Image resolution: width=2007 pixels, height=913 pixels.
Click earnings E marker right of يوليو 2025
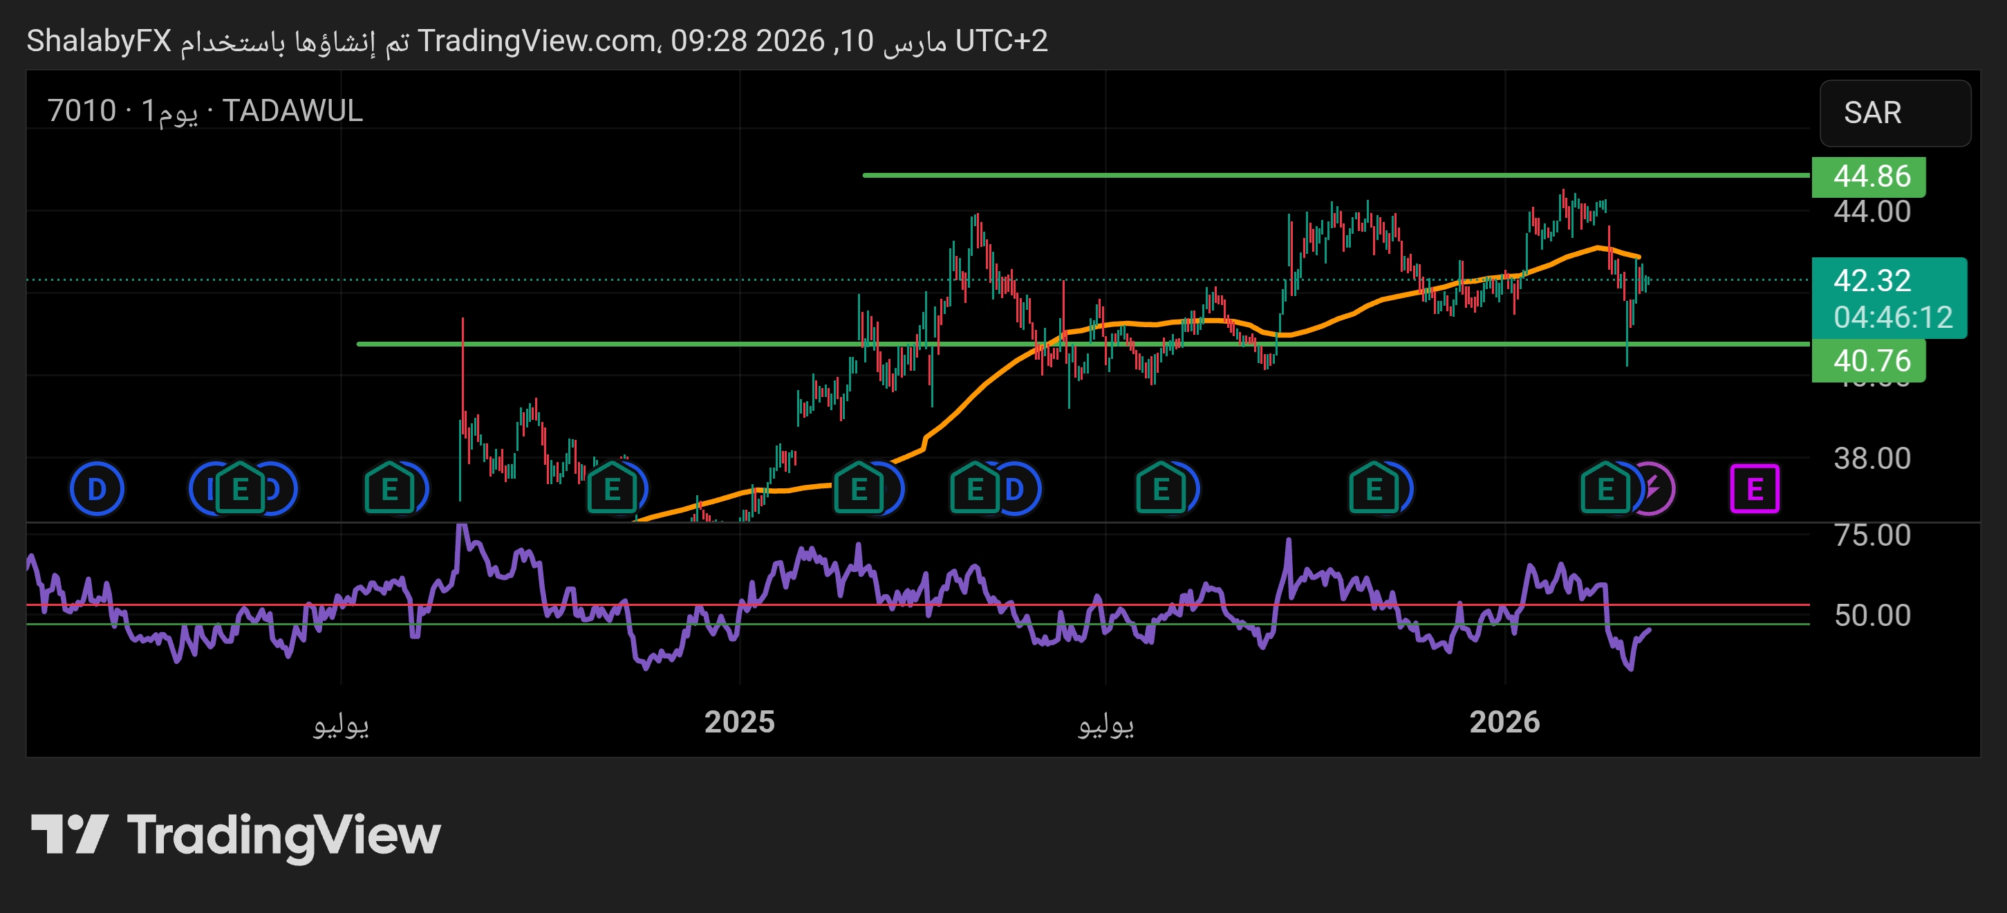1160,490
